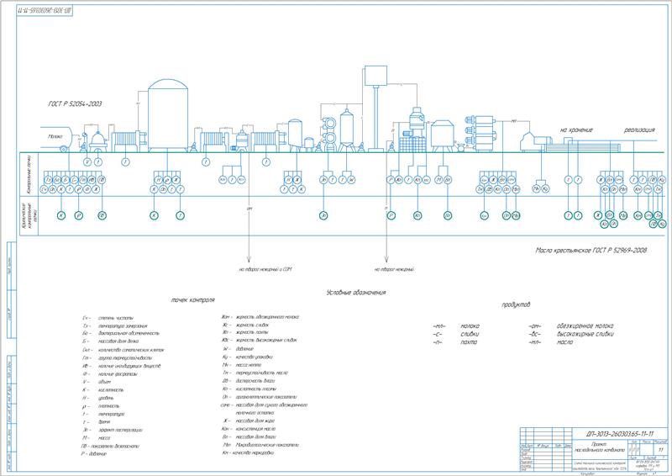
Task: Click the grid-patterned unit under the tower
Action: [x=412, y=144]
